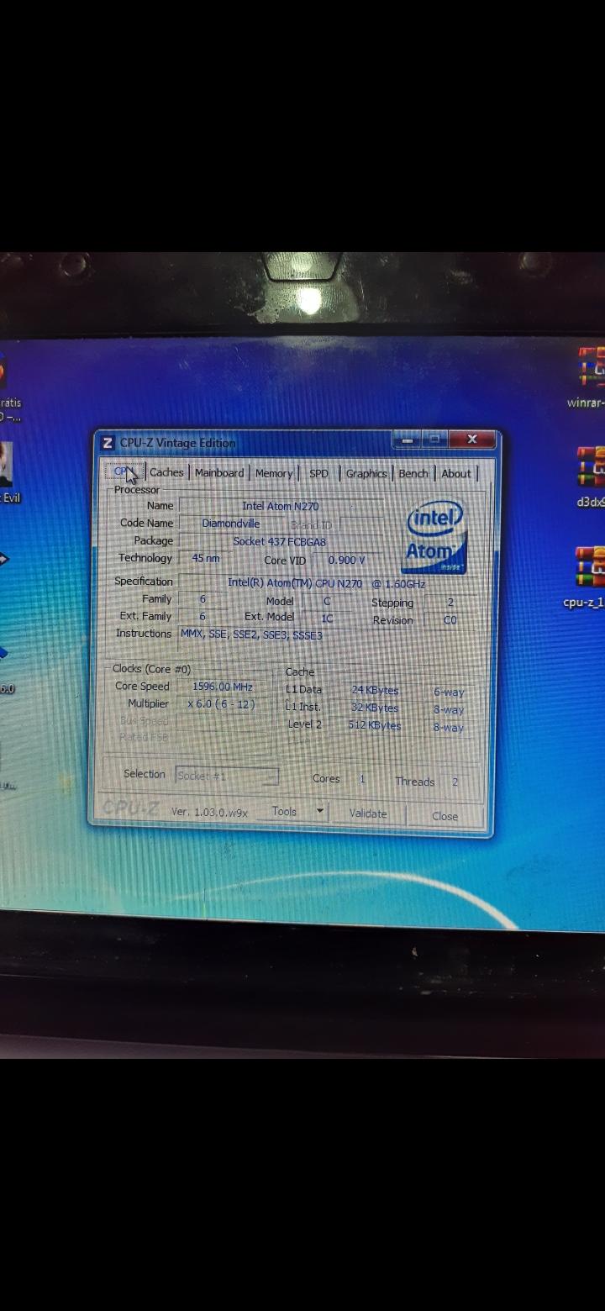Close the CPU-Z window via X
The height and width of the screenshot is (1311, 605).
(472, 439)
